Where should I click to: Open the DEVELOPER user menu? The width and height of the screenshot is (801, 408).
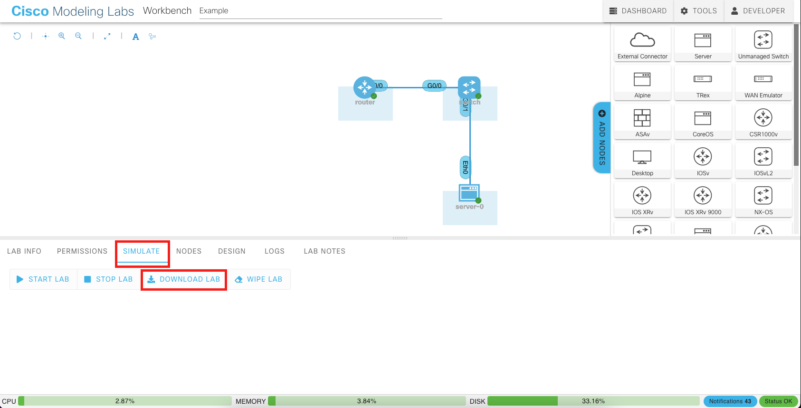758,11
